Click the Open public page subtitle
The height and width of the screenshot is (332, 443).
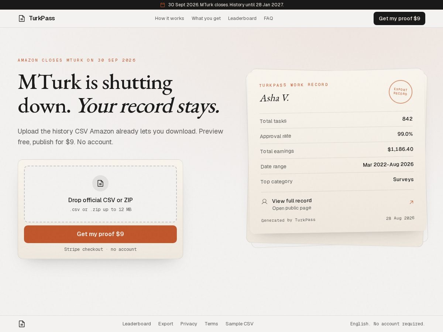click(x=292, y=208)
